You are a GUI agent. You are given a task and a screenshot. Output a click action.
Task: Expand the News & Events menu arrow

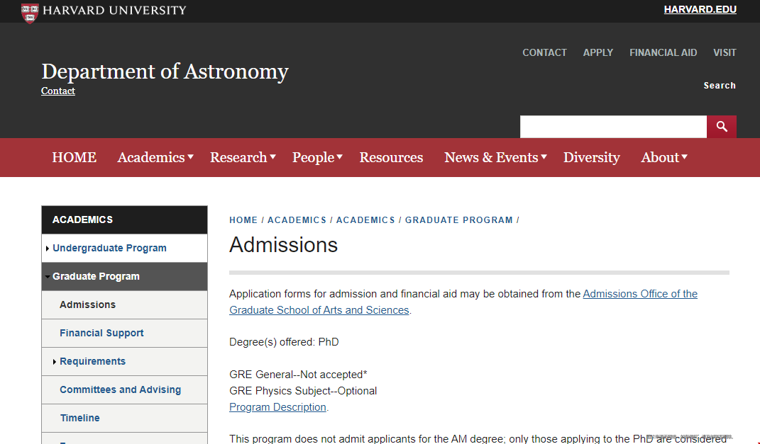click(x=544, y=156)
